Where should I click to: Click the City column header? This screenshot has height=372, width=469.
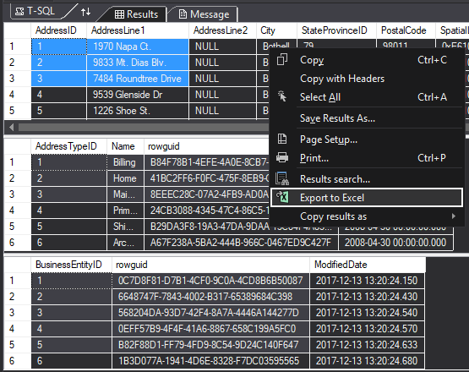click(x=276, y=30)
